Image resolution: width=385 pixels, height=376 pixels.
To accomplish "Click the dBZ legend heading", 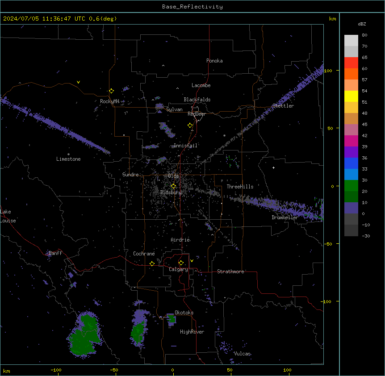I will tap(362, 24).
